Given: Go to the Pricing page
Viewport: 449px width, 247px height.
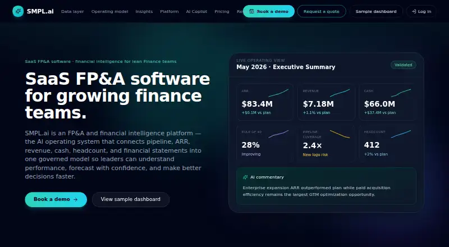Looking at the screenshot, I should coord(222,11).
